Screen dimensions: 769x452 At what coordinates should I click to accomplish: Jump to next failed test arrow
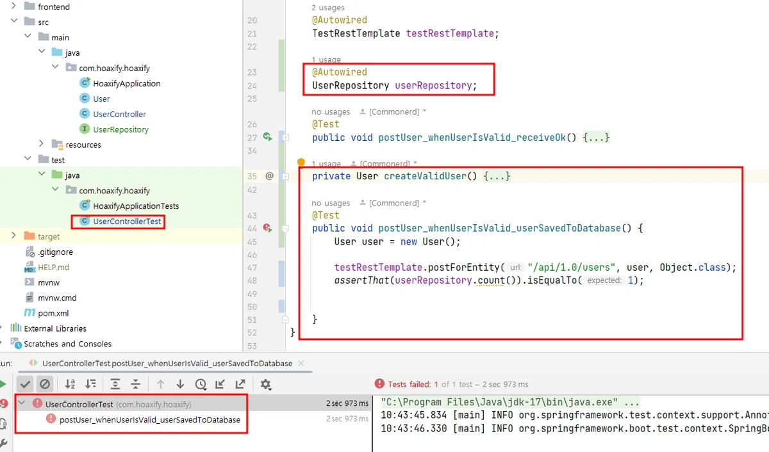180,384
